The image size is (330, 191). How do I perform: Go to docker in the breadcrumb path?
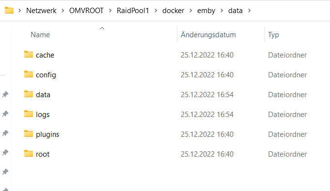[x=173, y=11]
